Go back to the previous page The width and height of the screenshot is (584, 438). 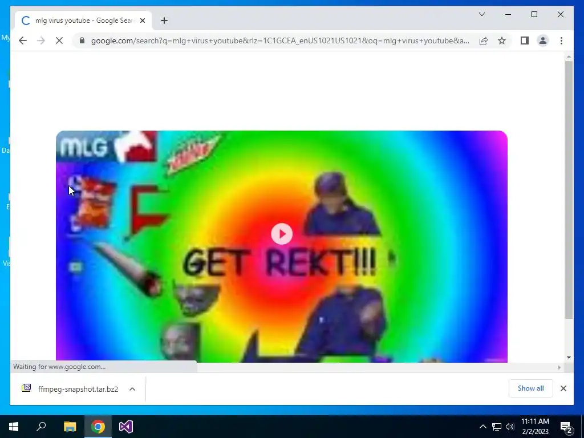point(23,40)
